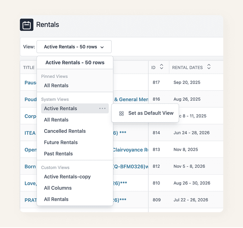Viewport: 243px width, 228px height.
Task: Select All Rentals under Pinned Views
Action: pyautogui.click(x=56, y=85)
